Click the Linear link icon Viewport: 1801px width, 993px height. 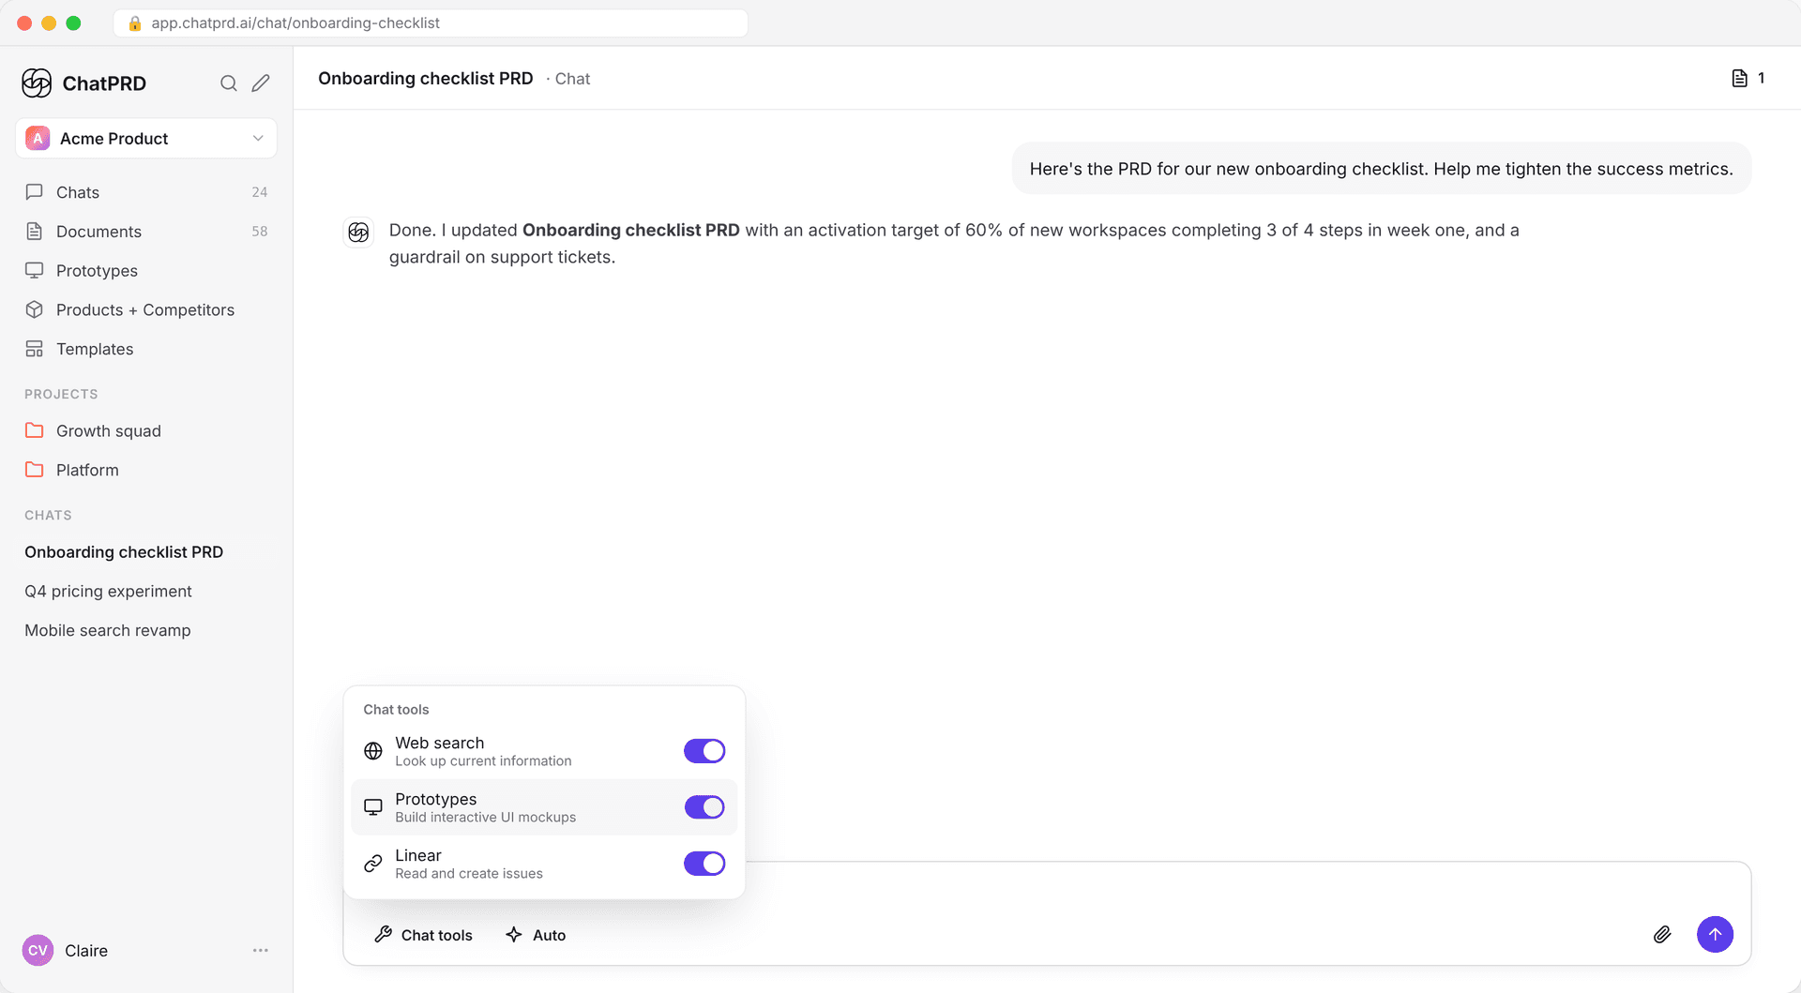373,864
